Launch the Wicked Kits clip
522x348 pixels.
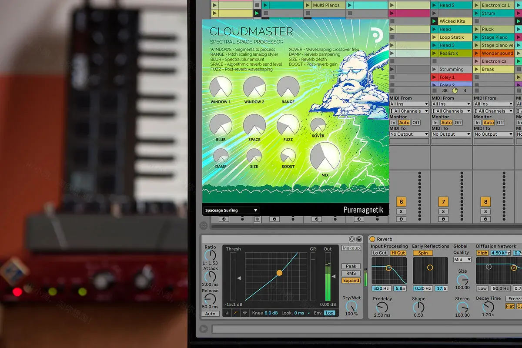click(x=434, y=21)
